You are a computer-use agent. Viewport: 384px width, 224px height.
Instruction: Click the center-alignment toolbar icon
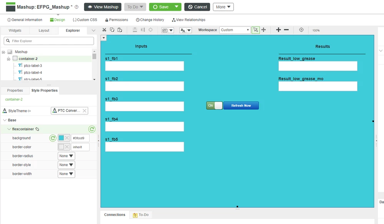tap(151, 30)
